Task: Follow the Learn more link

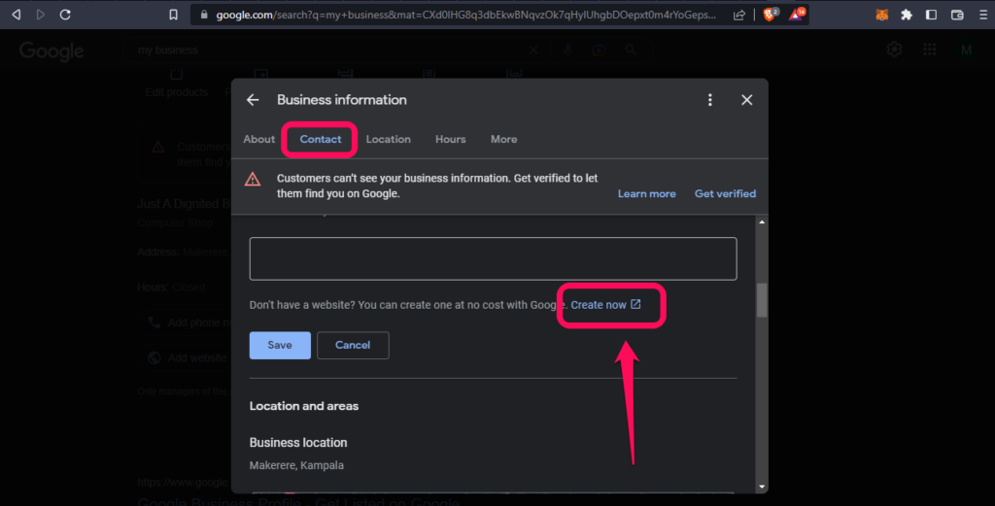Action: [x=646, y=194]
